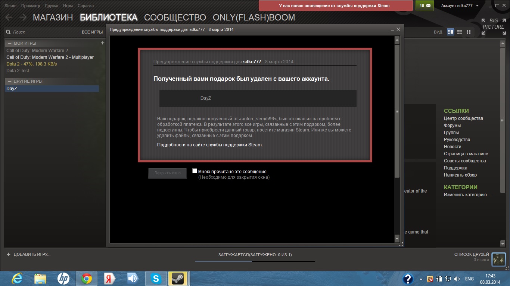
Task: Open Skype from the taskbar
Action: (x=156, y=279)
